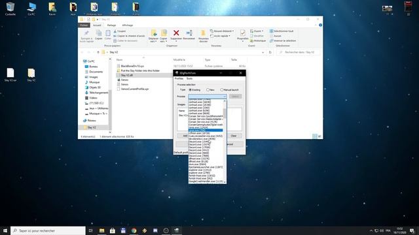This screenshot has height=235, width=419.
Task: Open the Corbeille recycle bin desktop icon
Action: coord(10,8)
